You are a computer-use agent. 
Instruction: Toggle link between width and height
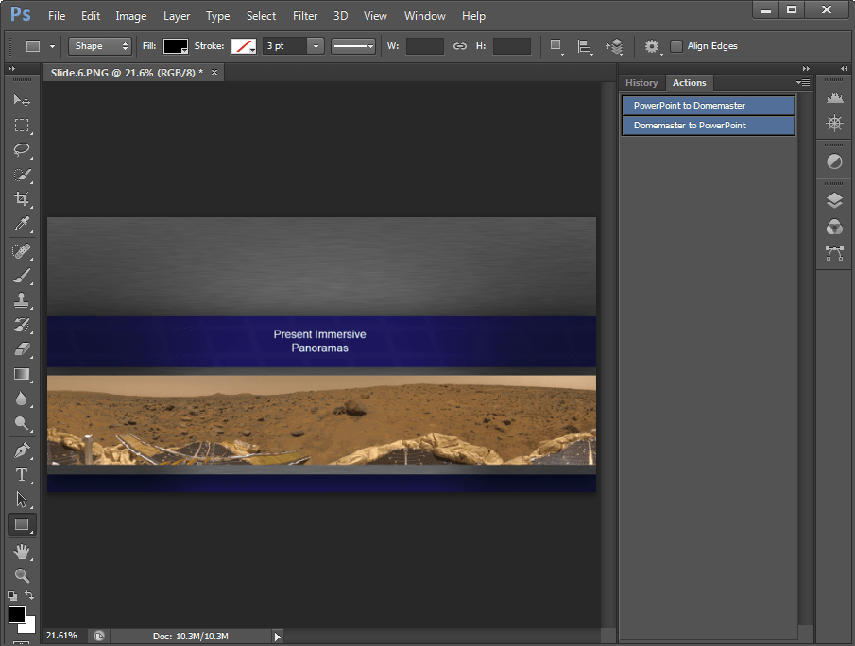pos(460,46)
